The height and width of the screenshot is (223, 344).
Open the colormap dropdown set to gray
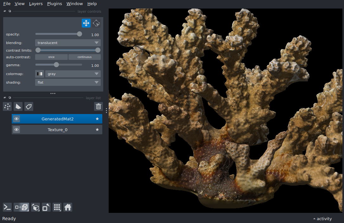[x=73, y=74]
